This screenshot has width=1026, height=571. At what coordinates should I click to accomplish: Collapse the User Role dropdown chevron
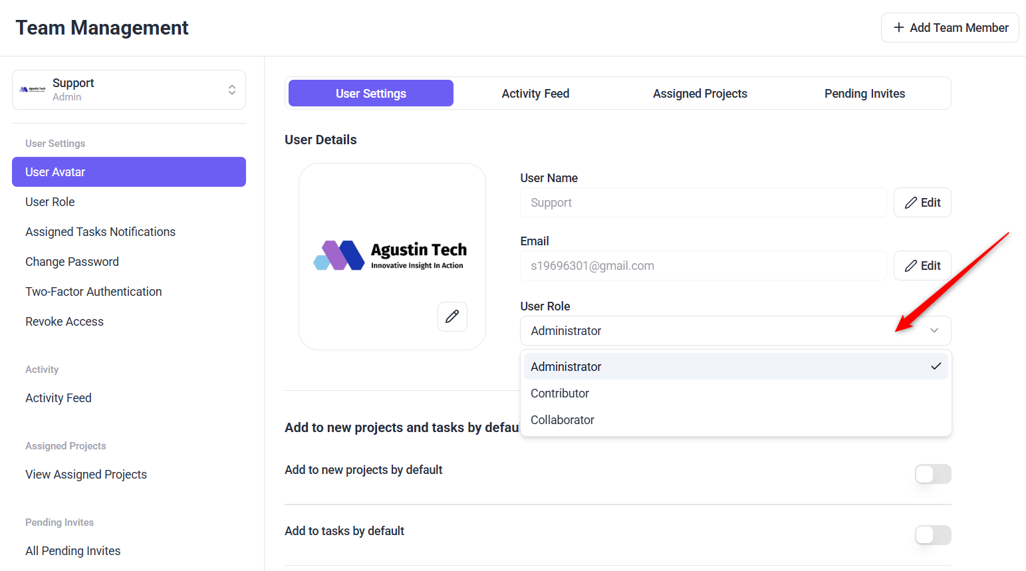tap(934, 330)
